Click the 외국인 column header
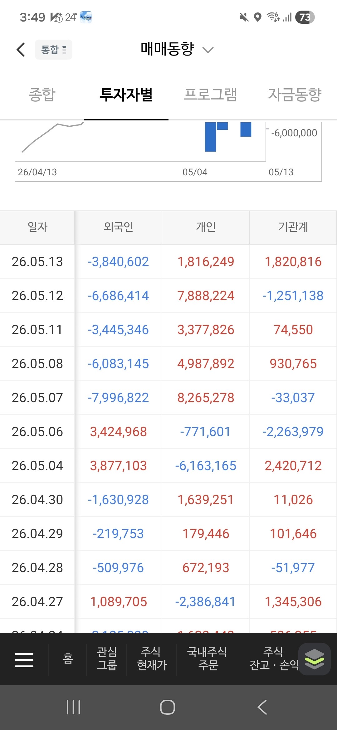 [x=118, y=227]
